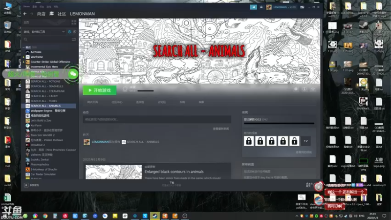Select Counter-Strike: Global Offensive in library

(50, 62)
